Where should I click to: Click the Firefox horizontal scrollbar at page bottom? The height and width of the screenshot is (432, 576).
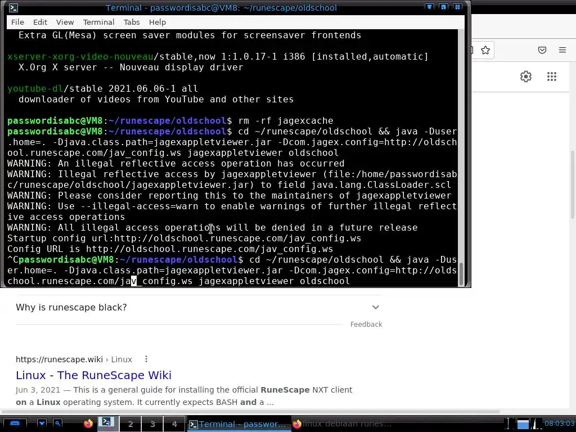(250, 411)
